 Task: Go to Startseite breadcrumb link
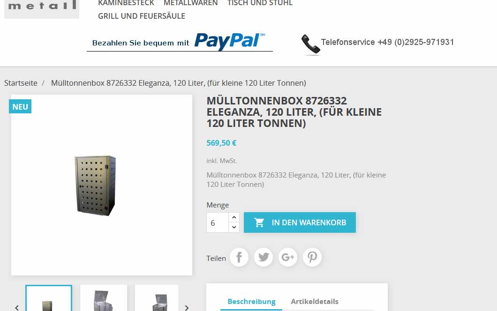[x=21, y=83]
